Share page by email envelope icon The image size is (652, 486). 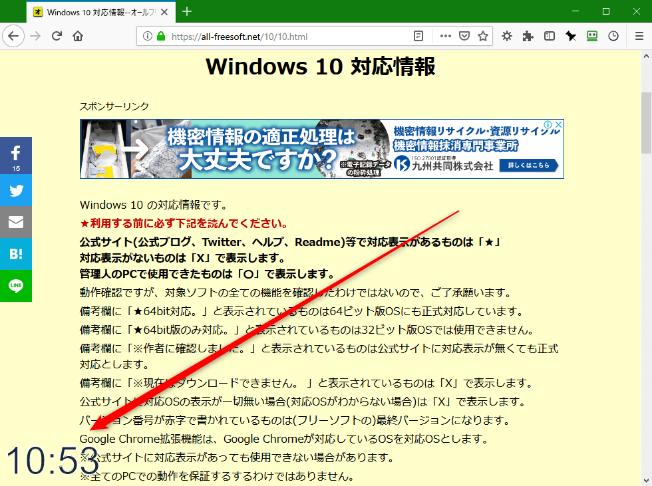(x=16, y=222)
